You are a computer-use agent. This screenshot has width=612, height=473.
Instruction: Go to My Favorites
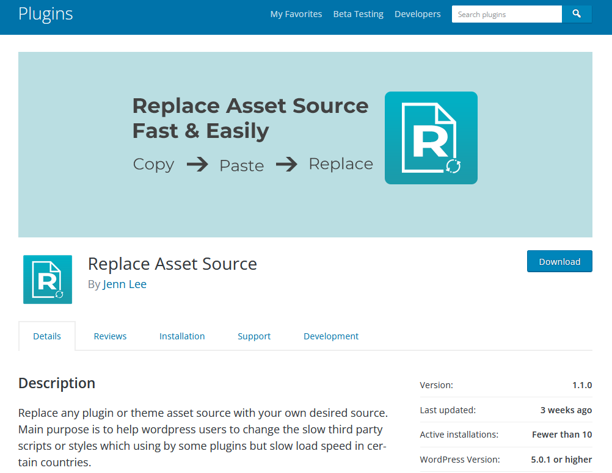tap(296, 13)
